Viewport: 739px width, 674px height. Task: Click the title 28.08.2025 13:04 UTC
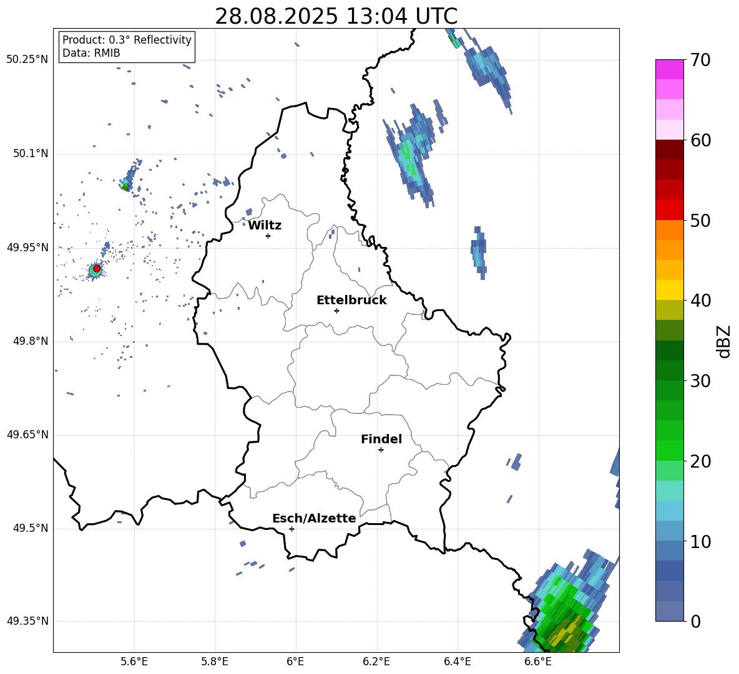click(x=336, y=16)
